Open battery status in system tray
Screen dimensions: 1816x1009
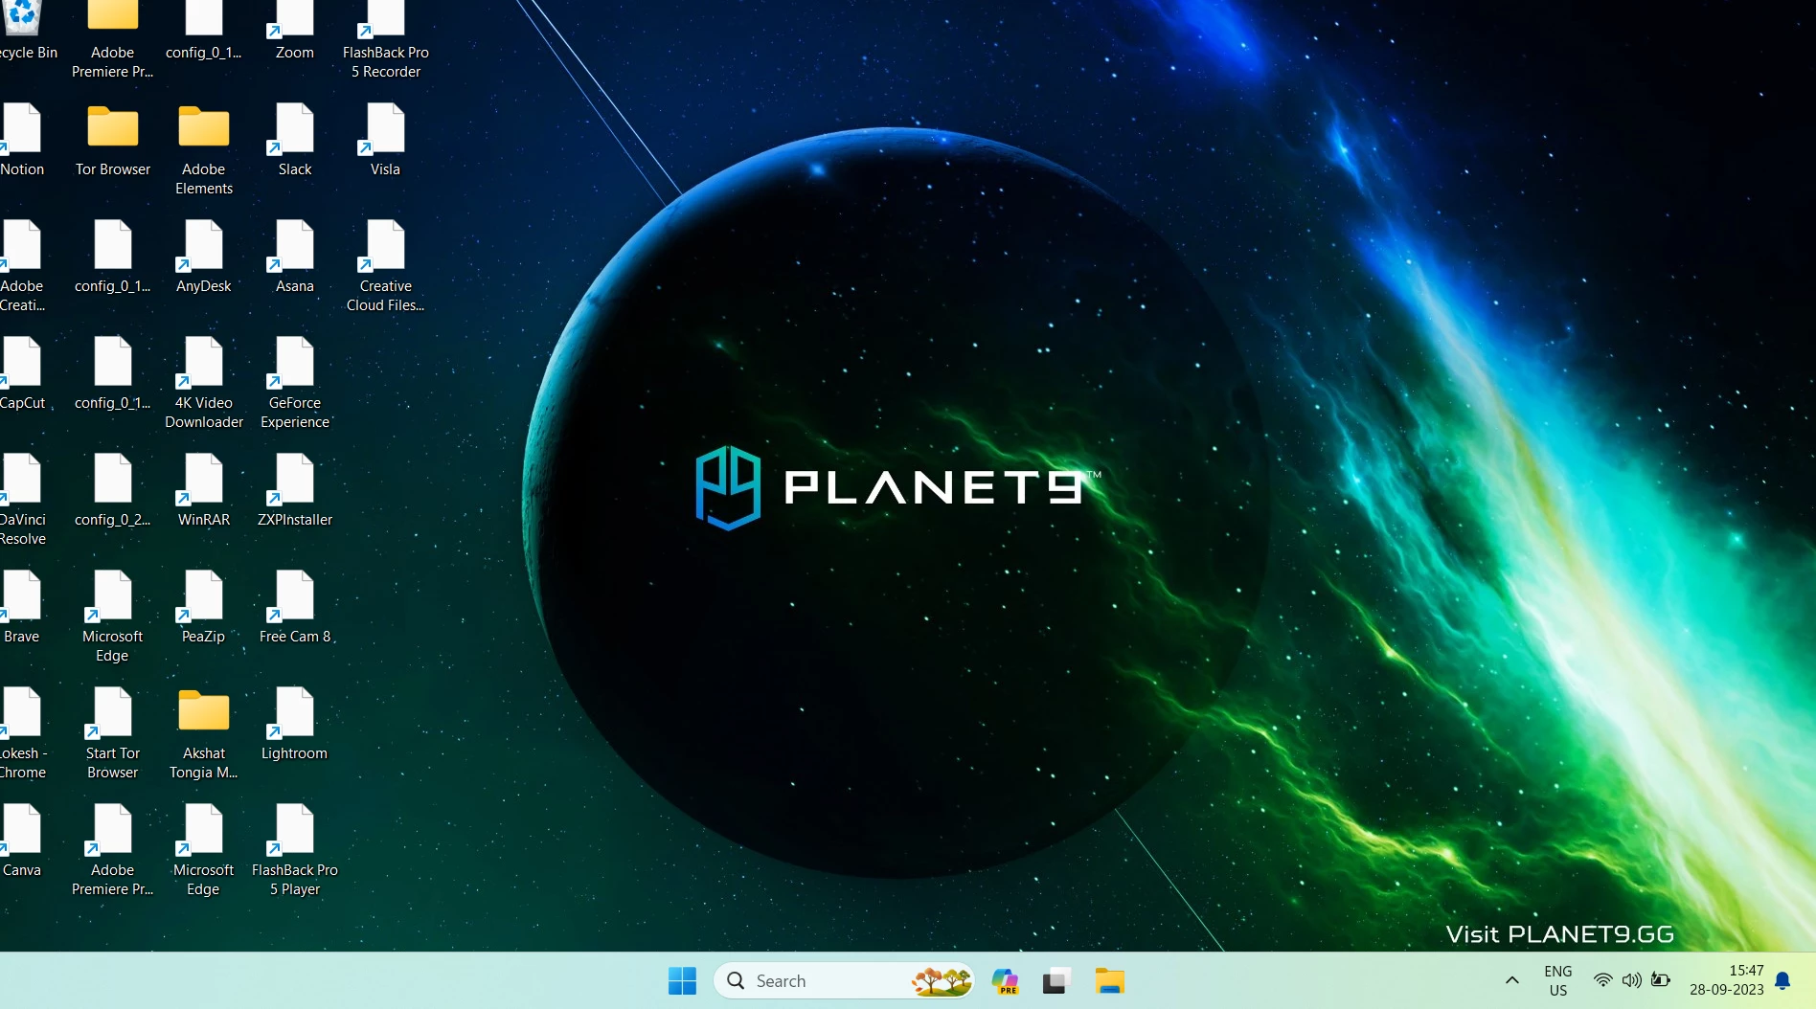point(1661,980)
